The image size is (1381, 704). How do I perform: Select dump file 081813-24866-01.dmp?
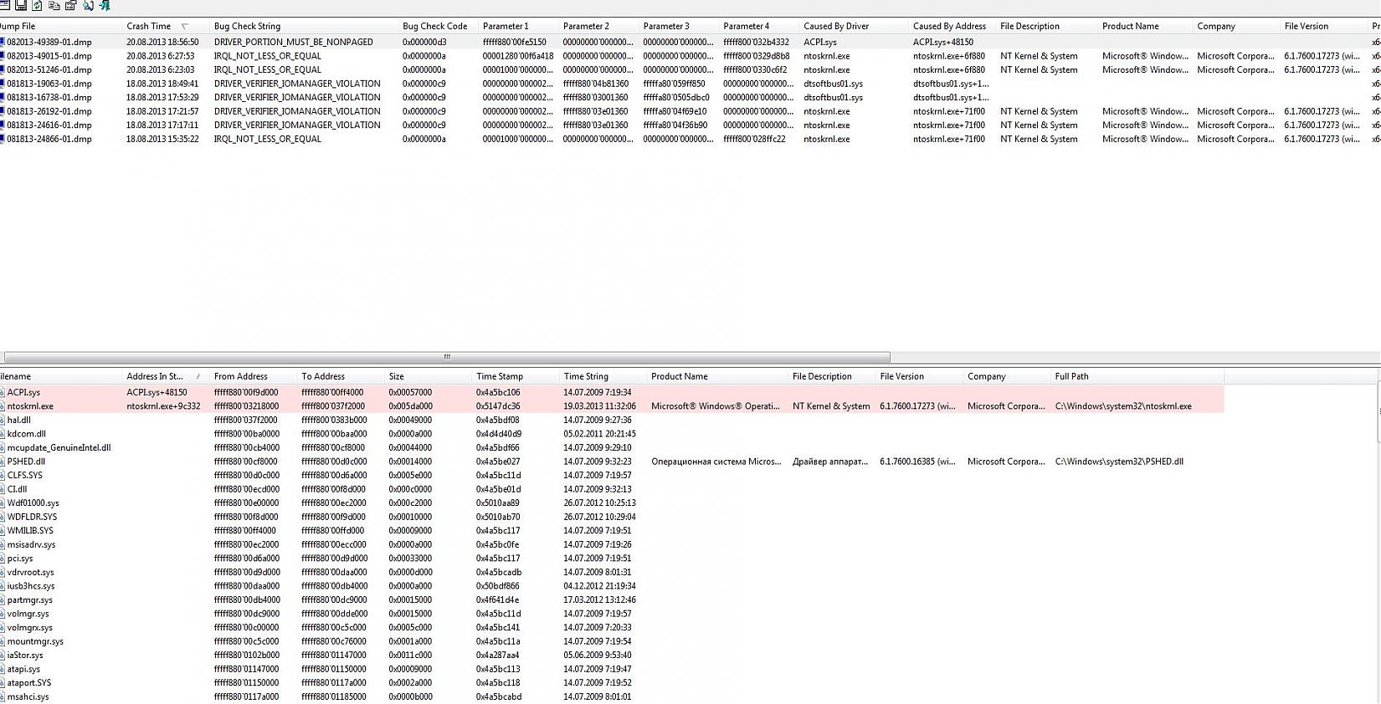point(49,139)
